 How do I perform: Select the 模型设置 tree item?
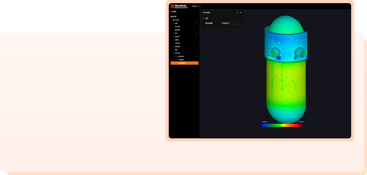point(177,30)
